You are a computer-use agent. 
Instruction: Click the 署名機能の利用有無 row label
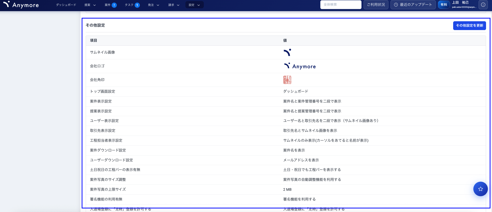[x=106, y=199]
